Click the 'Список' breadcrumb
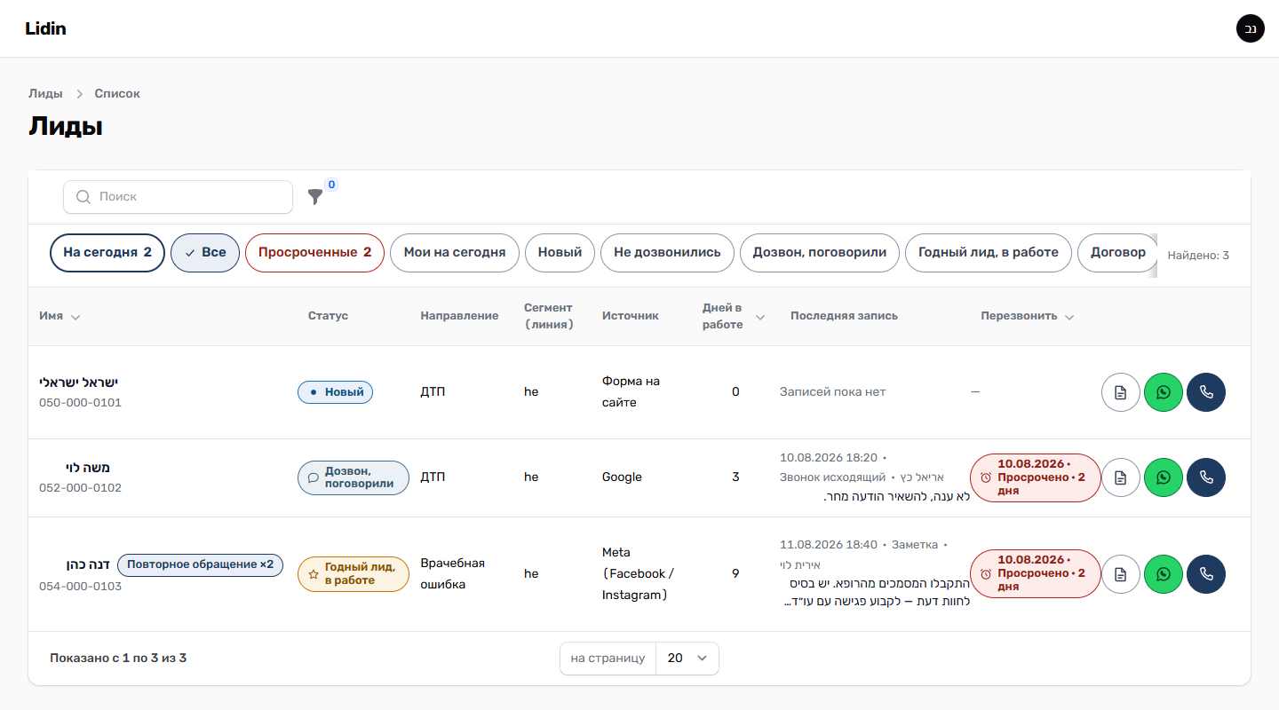Screen dimensions: 1279x710 coord(117,93)
